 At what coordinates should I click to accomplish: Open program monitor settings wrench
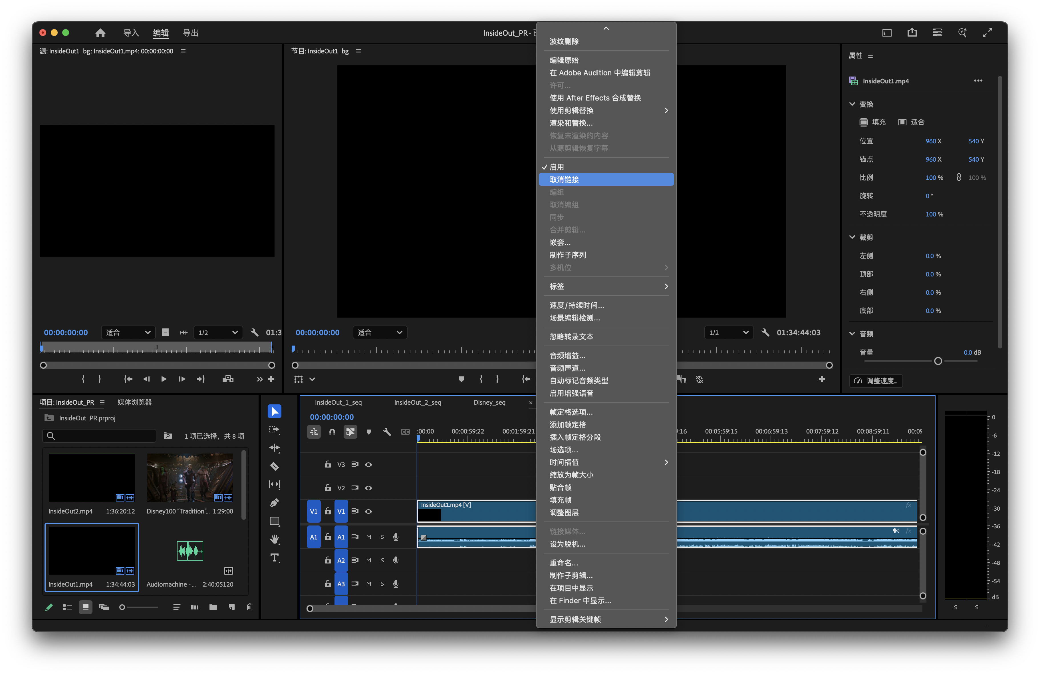pyautogui.click(x=765, y=332)
